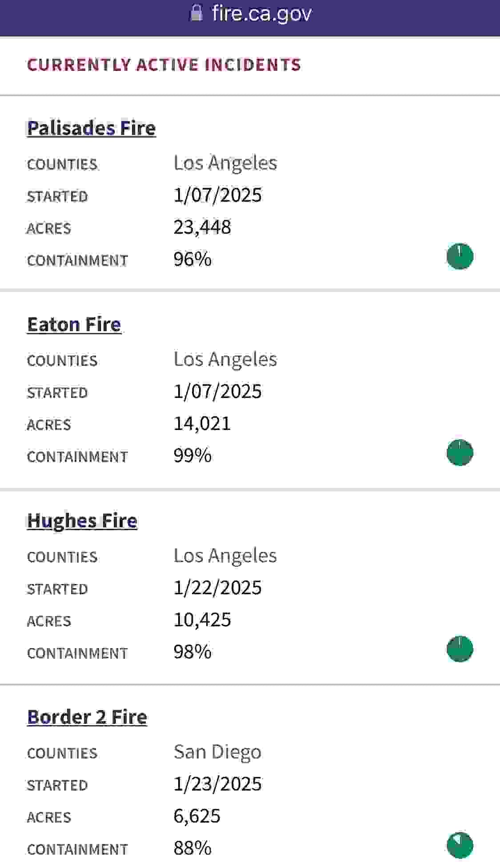Select Eaton Fire containment value 99%
Viewport: 500px width, 864px height.
click(192, 455)
